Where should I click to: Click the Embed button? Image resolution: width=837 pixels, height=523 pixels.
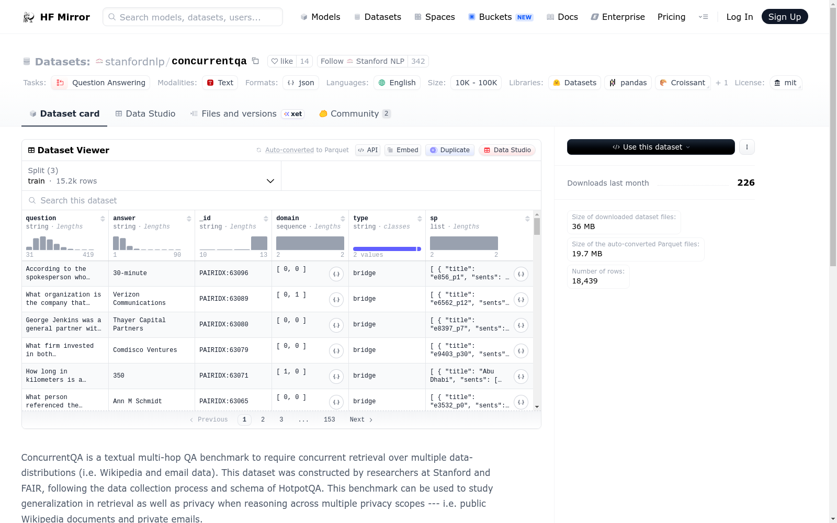click(x=403, y=150)
